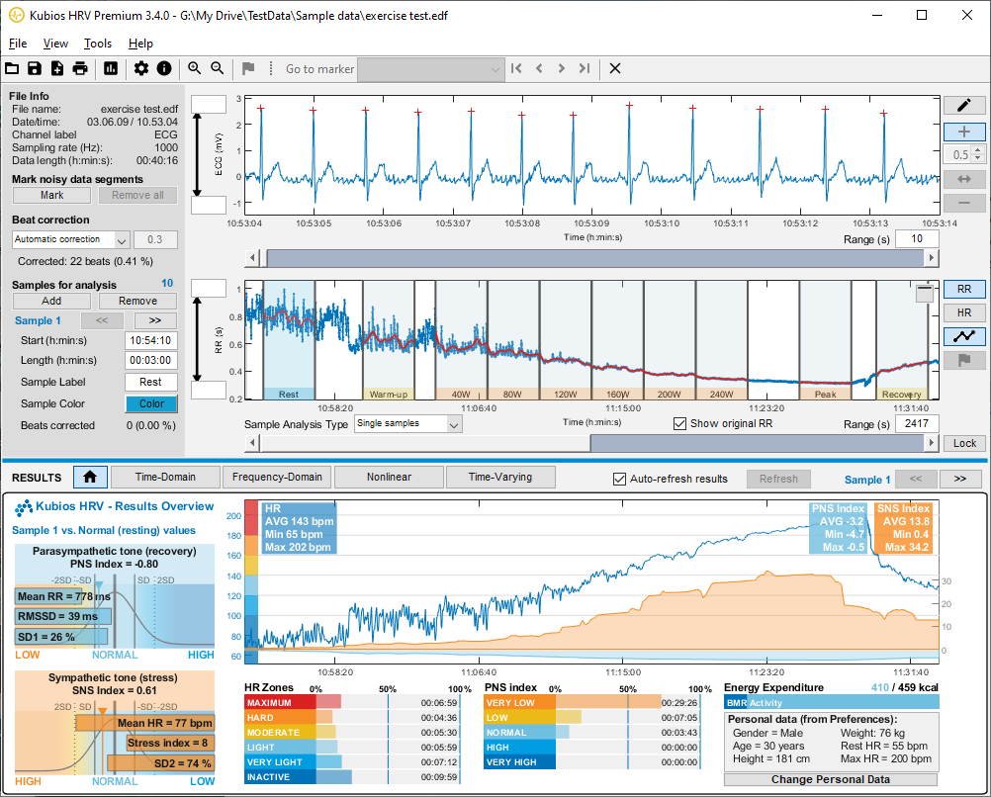The image size is (991, 797).
Task: Go to next marker arrow
Action: coord(561,68)
